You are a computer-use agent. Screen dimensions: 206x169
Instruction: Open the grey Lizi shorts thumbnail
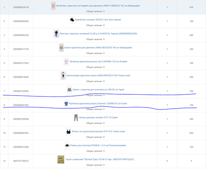pyautogui.click(x=69, y=90)
